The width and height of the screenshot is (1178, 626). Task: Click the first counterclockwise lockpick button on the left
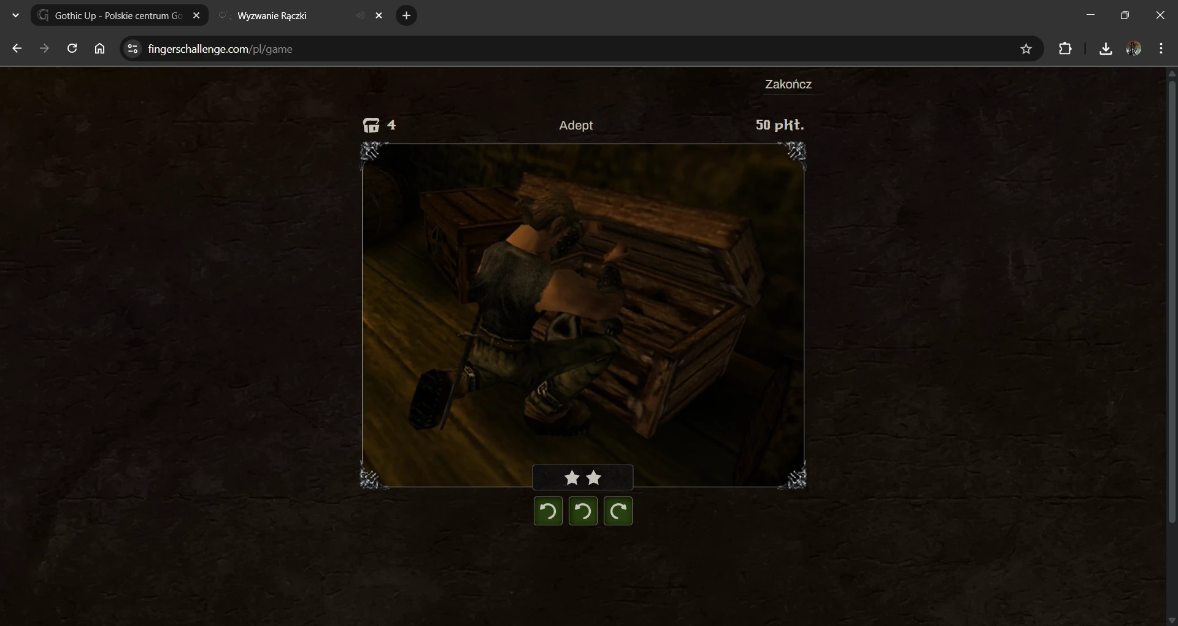[x=548, y=511]
